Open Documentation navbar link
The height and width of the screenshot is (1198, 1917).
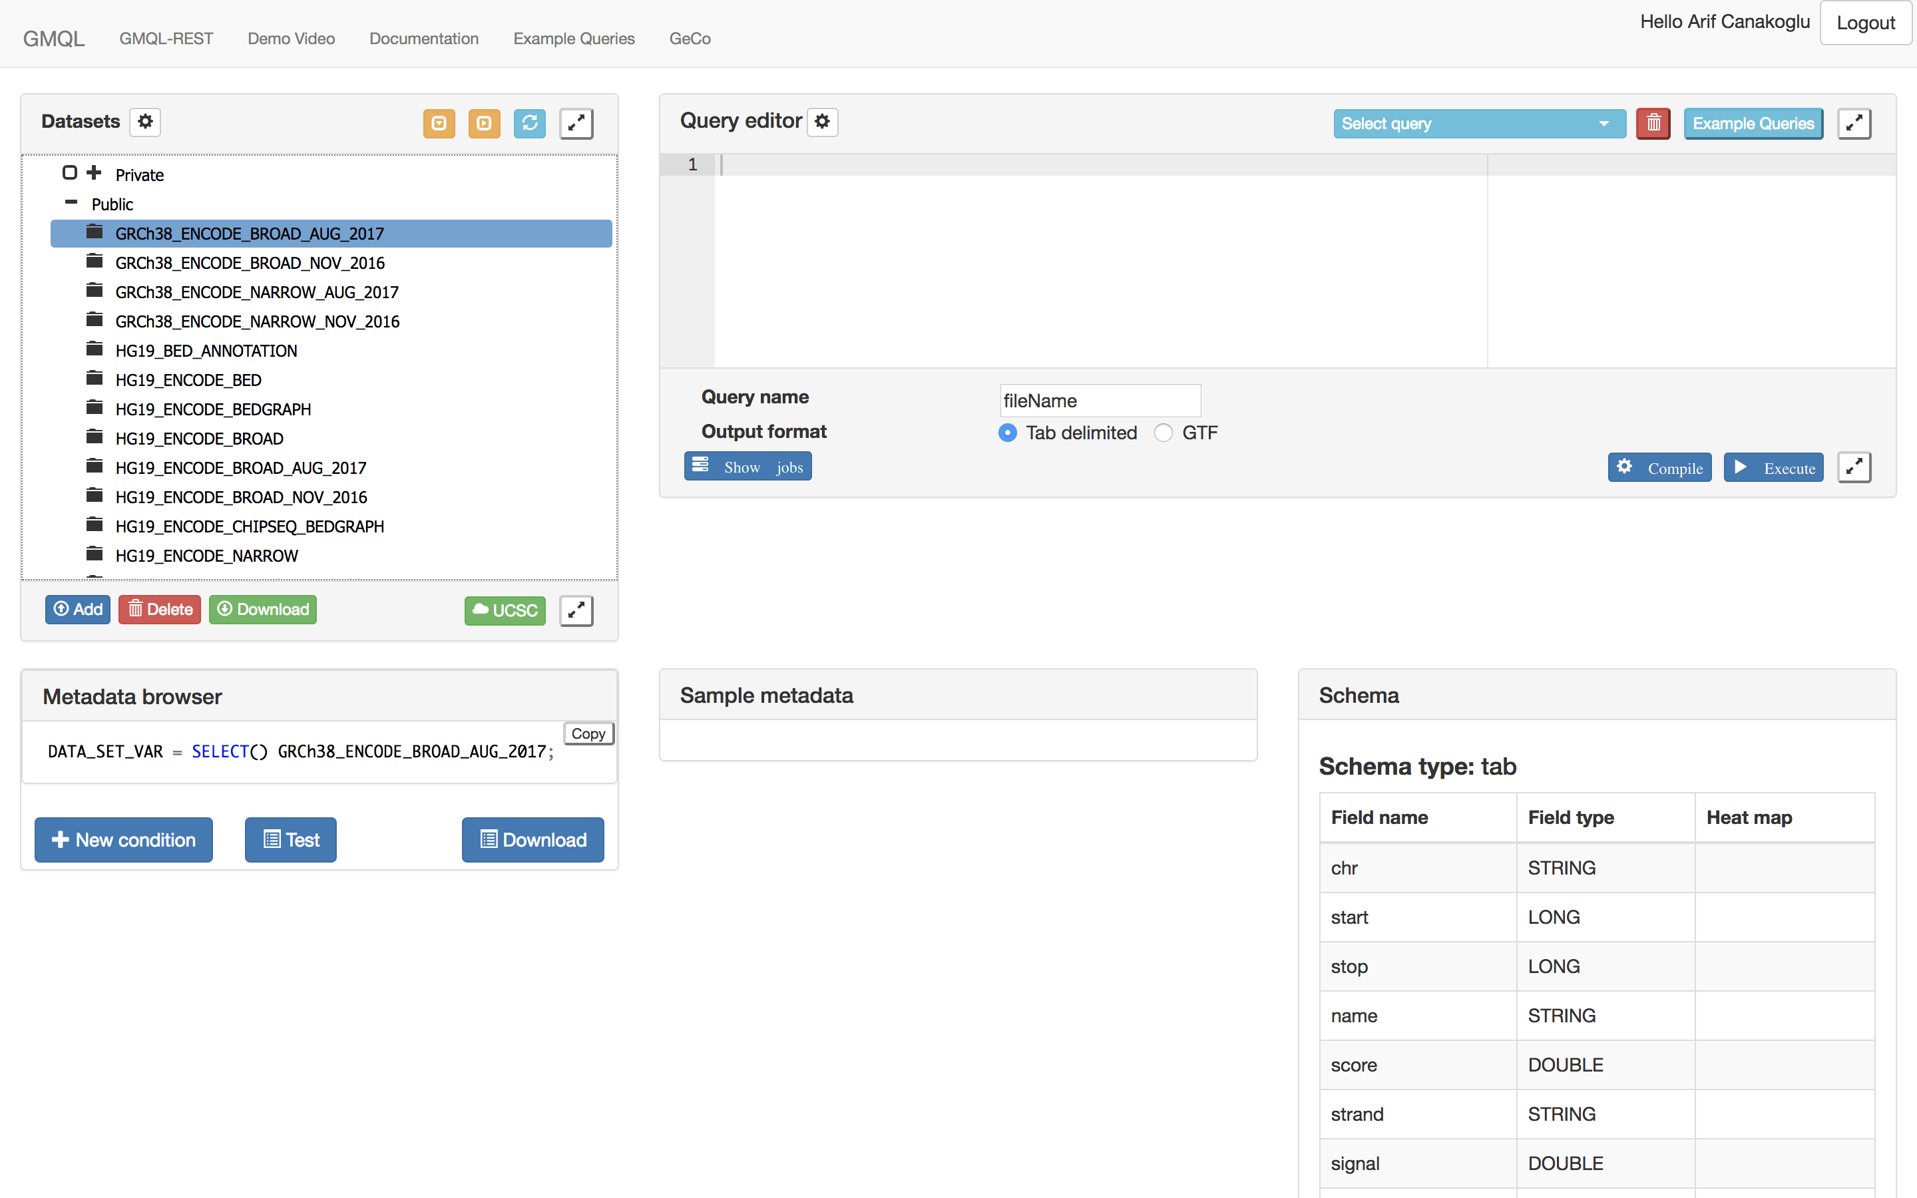[424, 39]
